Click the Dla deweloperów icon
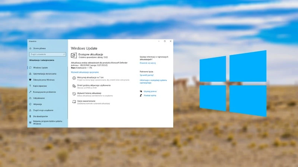 pos(30,116)
